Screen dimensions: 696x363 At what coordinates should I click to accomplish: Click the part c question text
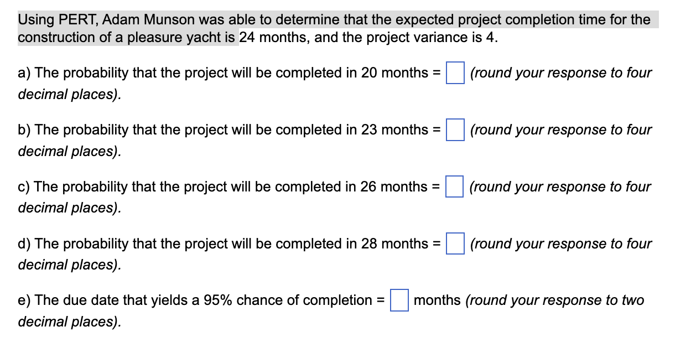click(221, 186)
